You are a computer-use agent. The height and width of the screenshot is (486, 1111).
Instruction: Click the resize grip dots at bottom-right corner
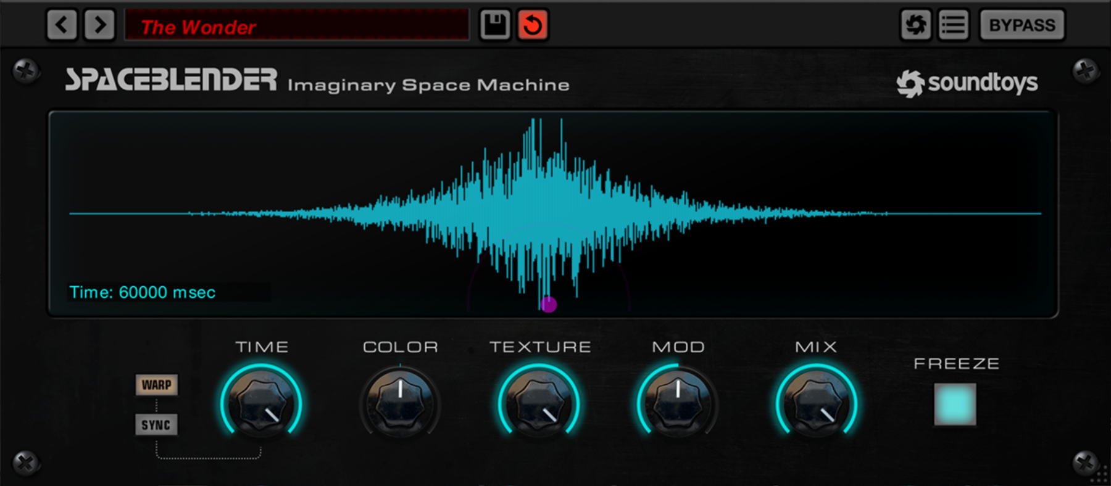(1101, 475)
